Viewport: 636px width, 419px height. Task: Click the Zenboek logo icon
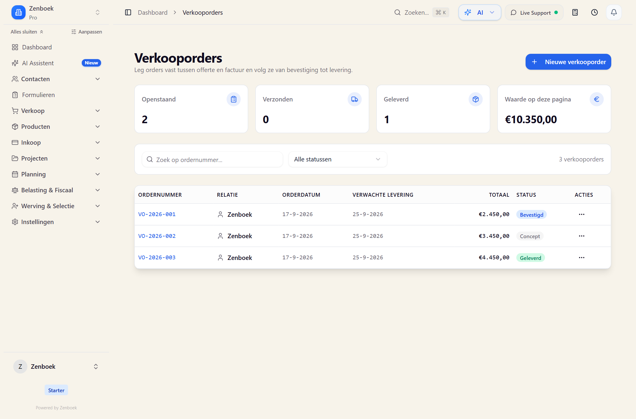[x=18, y=12]
